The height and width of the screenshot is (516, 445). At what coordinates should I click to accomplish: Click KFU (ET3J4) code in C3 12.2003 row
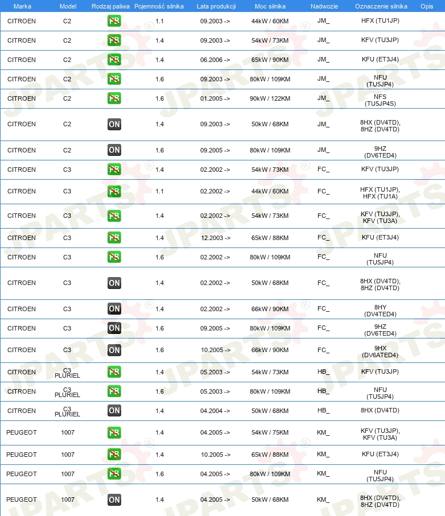pos(380,237)
